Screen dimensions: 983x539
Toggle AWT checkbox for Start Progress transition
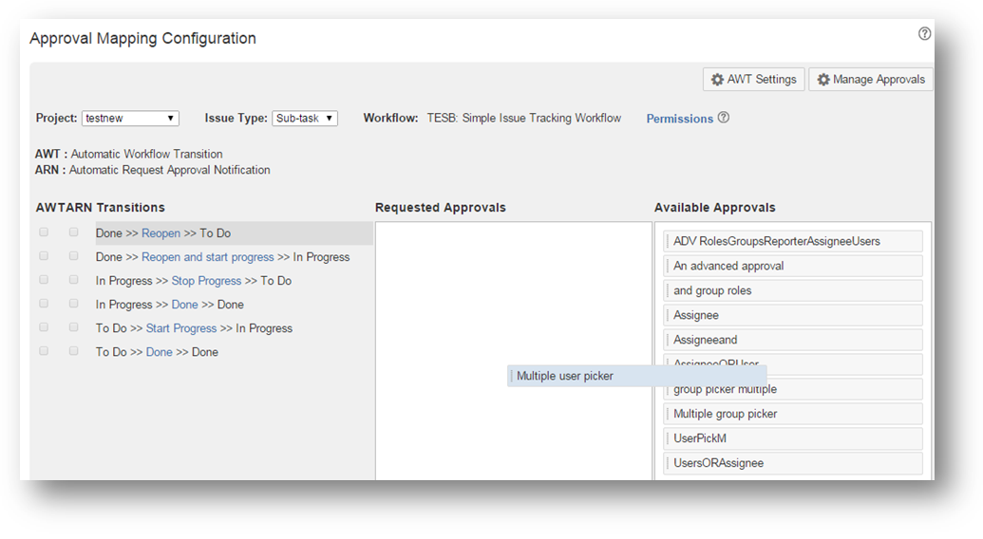click(44, 327)
